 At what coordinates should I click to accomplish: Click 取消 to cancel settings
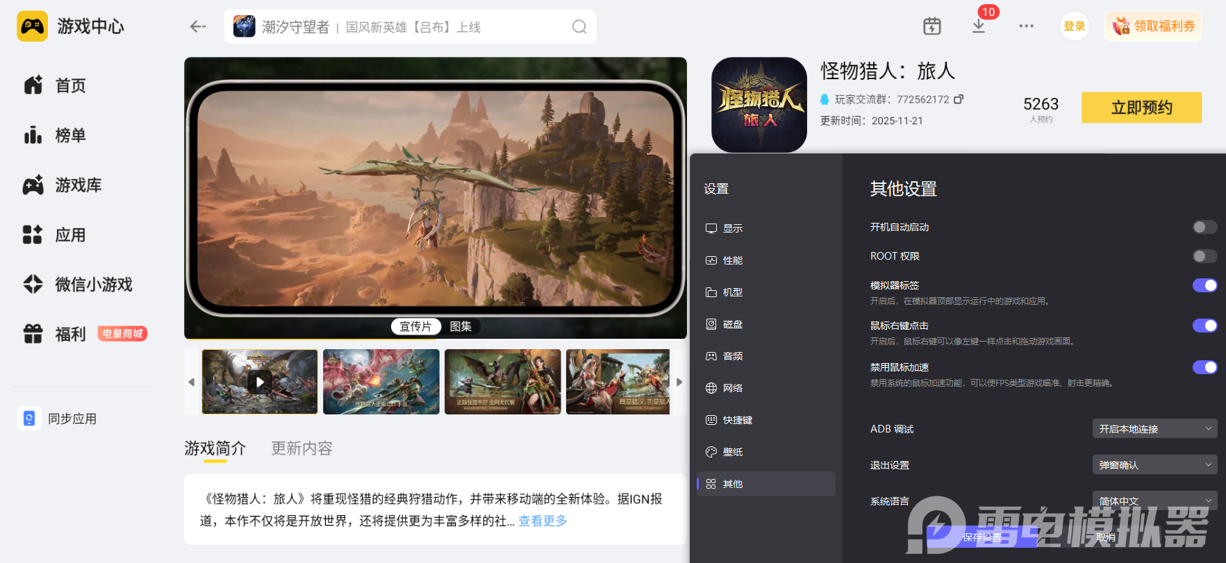click(x=1106, y=537)
